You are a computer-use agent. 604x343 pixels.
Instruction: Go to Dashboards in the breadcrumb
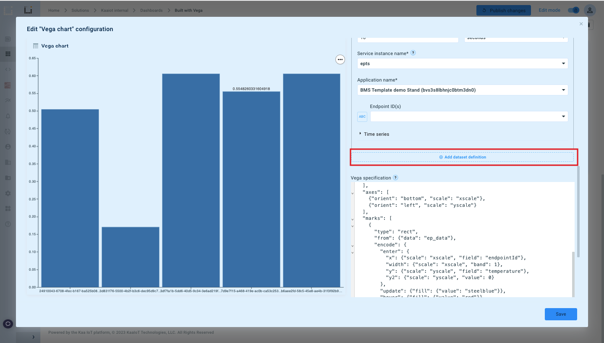[x=152, y=10]
